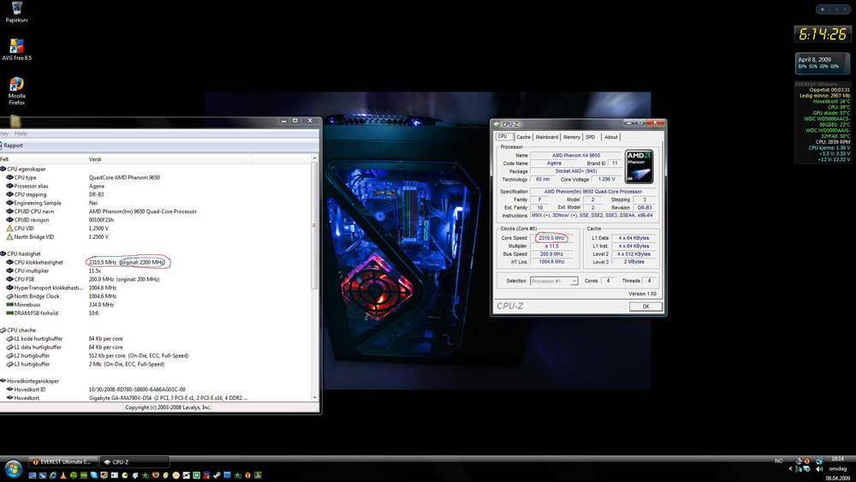
Task: Click the EVEREST list scroll-down arrow
Action: (314, 397)
